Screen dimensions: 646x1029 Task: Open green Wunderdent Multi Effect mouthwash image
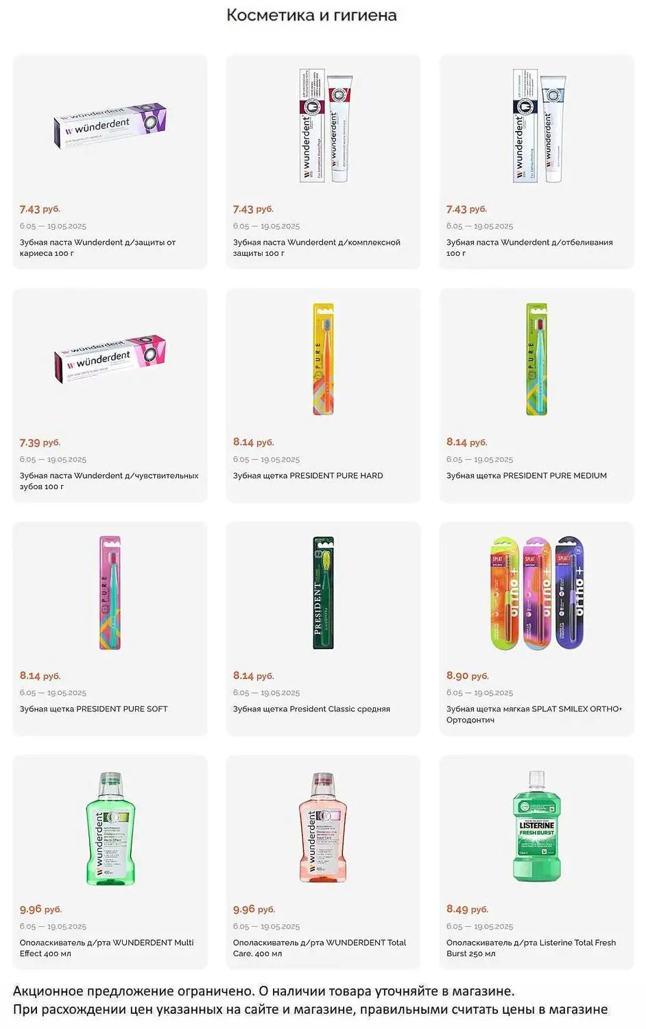[x=110, y=828]
